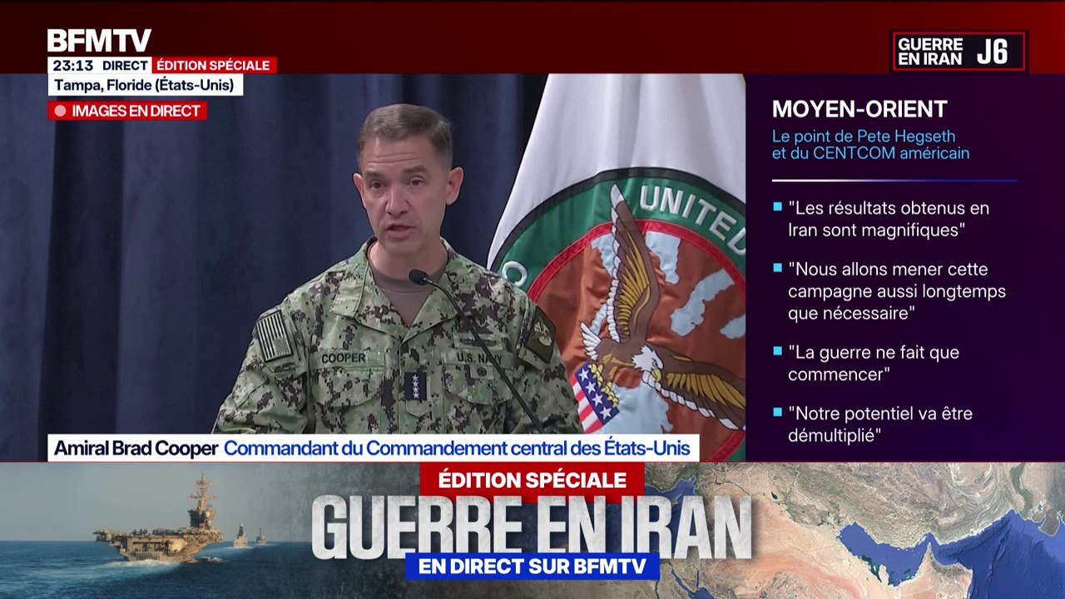The height and width of the screenshot is (599, 1065).
Task: Click the 23:13 clock display
Action: 72,66
